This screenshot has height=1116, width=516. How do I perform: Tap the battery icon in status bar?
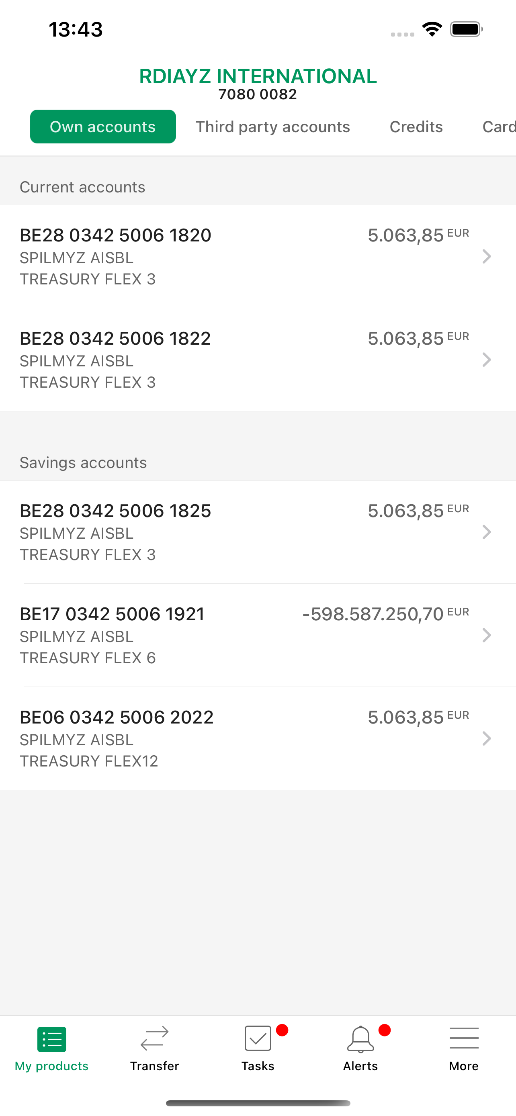(466, 29)
